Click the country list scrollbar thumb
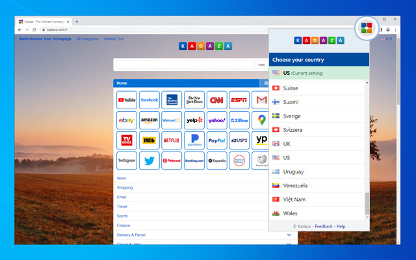The width and height of the screenshot is (416, 260). [367, 203]
